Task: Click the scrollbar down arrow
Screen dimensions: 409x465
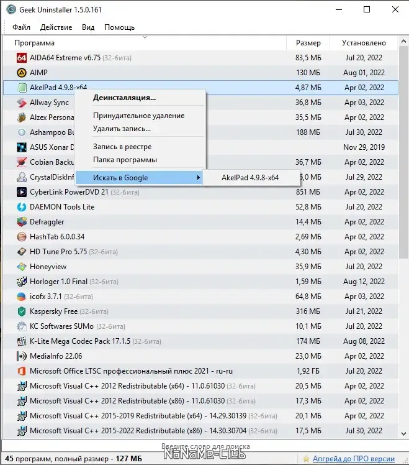Action: pyautogui.click(x=403, y=433)
